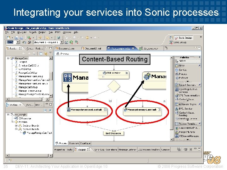Open the document 1 - request 1 dropdown
227x170 pixels.
62,42
